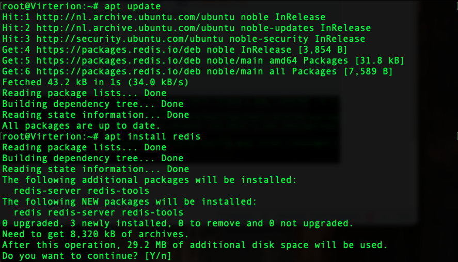Open the Get:5 noble/main amd64 Packages URL
Screen dimensions: 458x262
118,60
